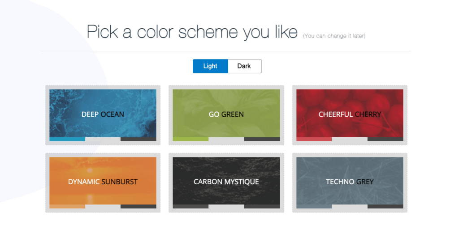Switch to the Light color mode
The height and width of the screenshot is (241, 459).
coord(210,66)
